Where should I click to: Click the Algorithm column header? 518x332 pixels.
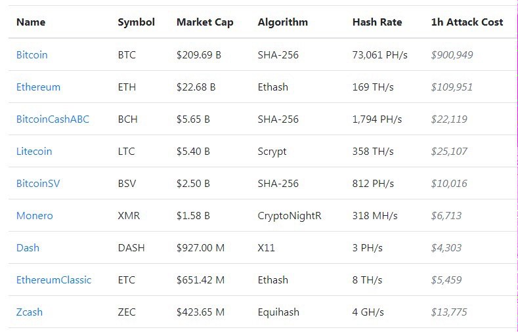(x=282, y=22)
